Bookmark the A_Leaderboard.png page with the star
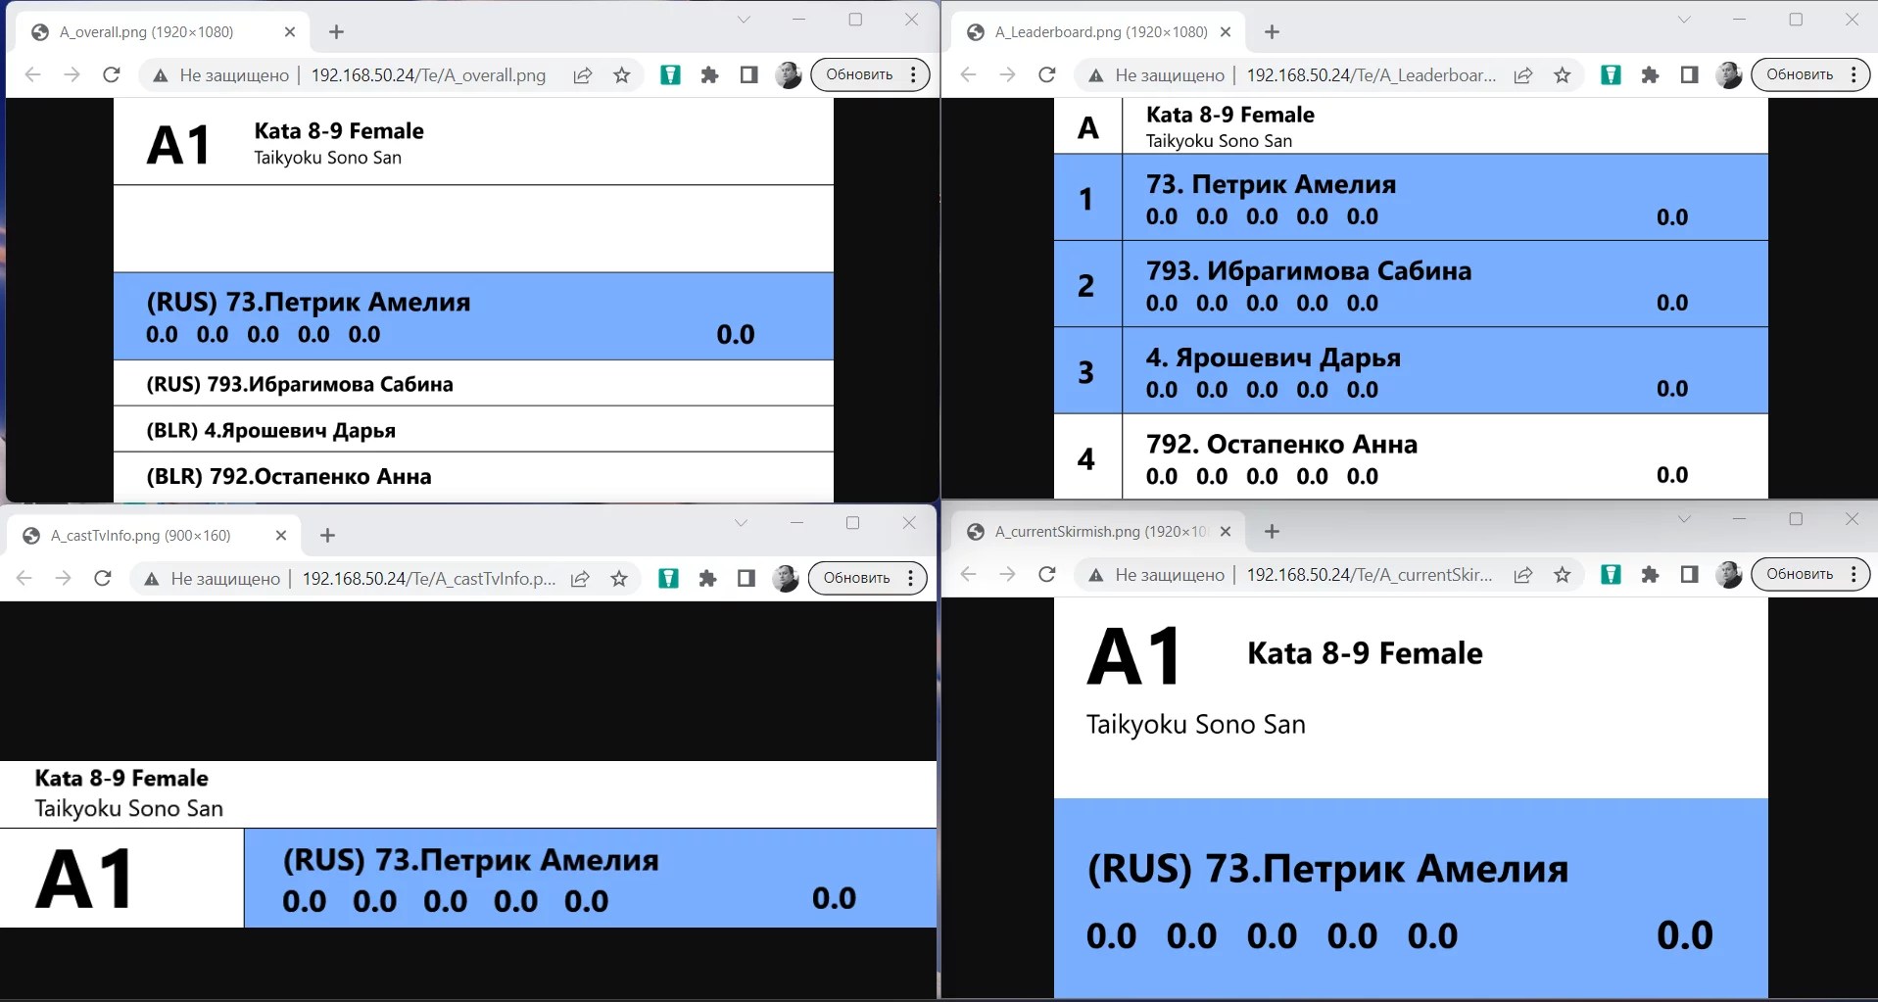The width and height of the screenshot is (1878, 1002). click(1563, 75)
